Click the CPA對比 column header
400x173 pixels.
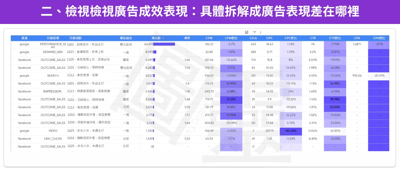(379, 38)
